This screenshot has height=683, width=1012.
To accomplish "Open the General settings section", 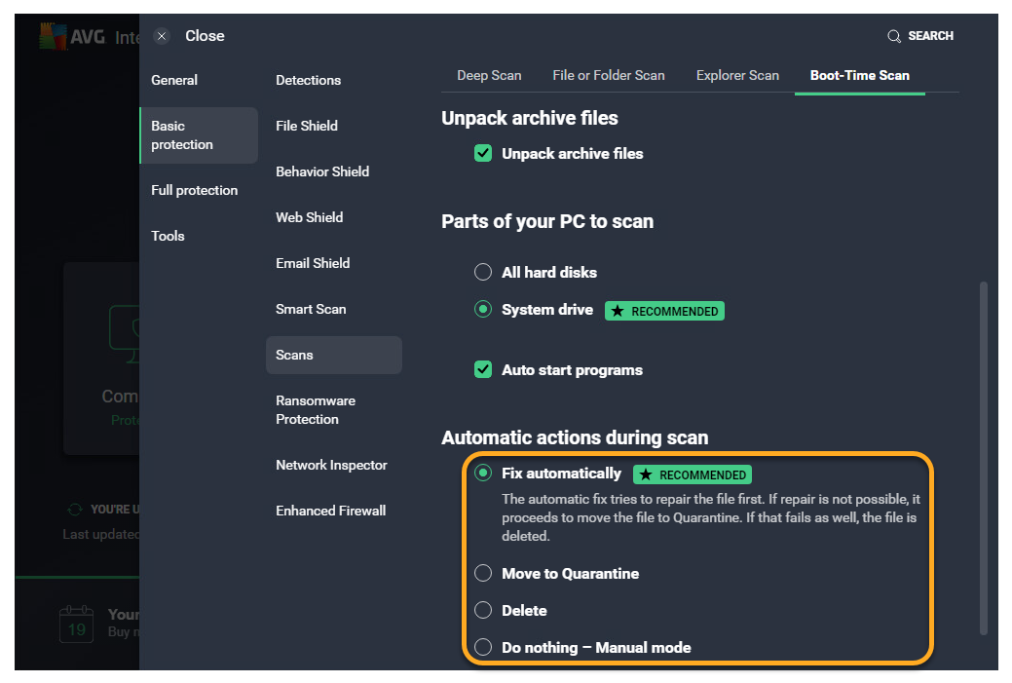I will tap(174, 80).
